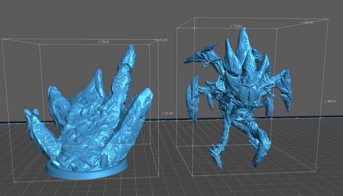Click the 75.39 Y dimension label

[x=163, y=40]
